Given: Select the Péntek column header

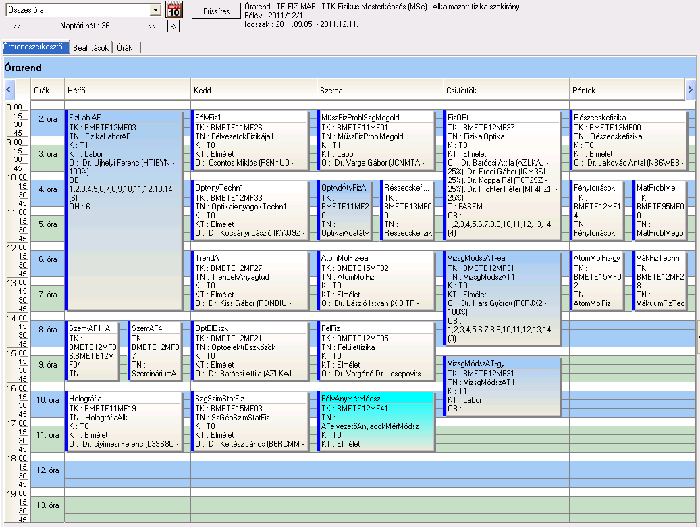Looking at the screenshot, I should pos(627,91).
